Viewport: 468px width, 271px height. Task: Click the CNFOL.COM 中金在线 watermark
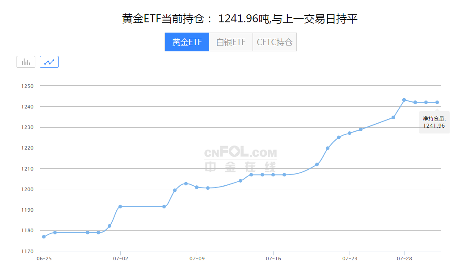click(x=240, y=160)
